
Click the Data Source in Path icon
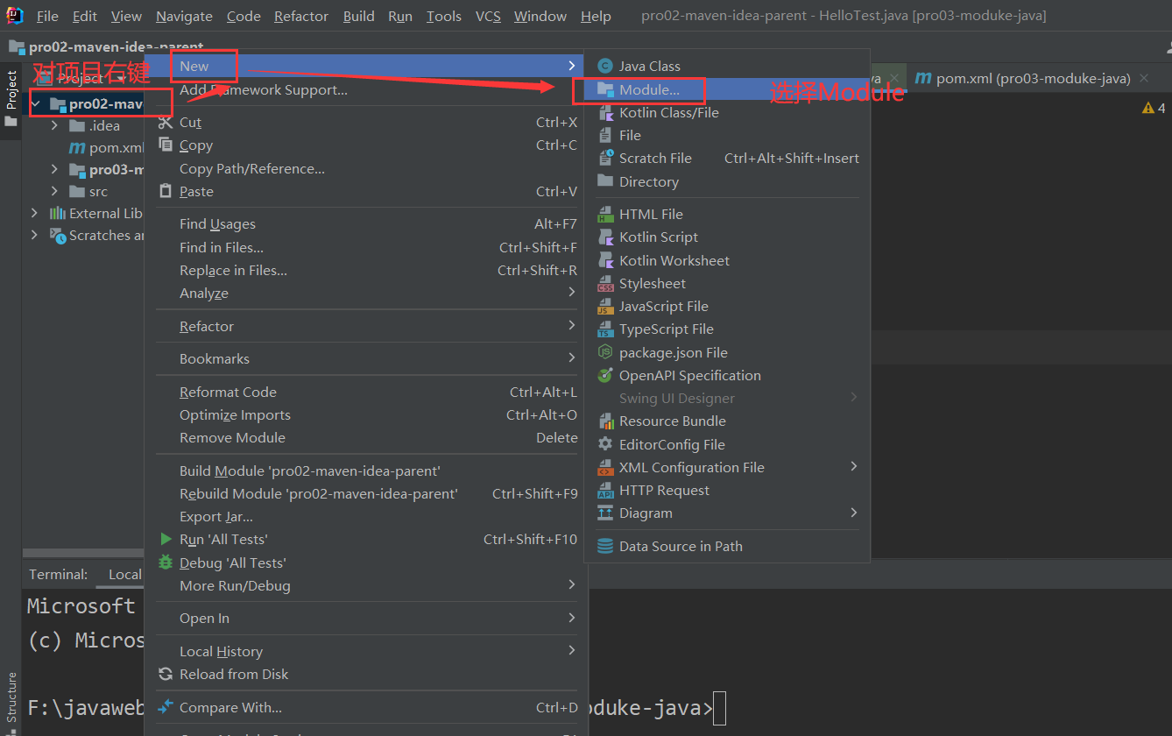pyautogui.click(x=604, y=546)
